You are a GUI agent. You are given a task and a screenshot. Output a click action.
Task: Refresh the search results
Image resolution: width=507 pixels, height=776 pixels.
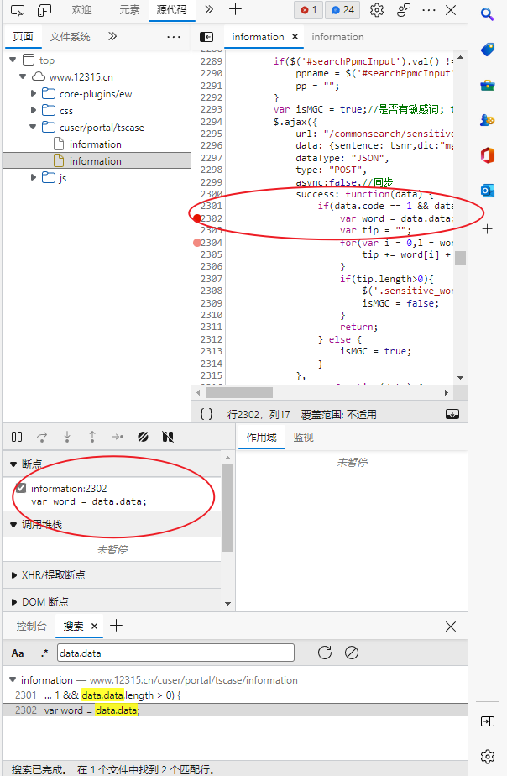[x=325, y=653]
